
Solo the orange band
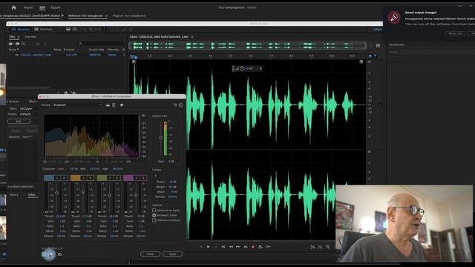click(x=83, y=178)
